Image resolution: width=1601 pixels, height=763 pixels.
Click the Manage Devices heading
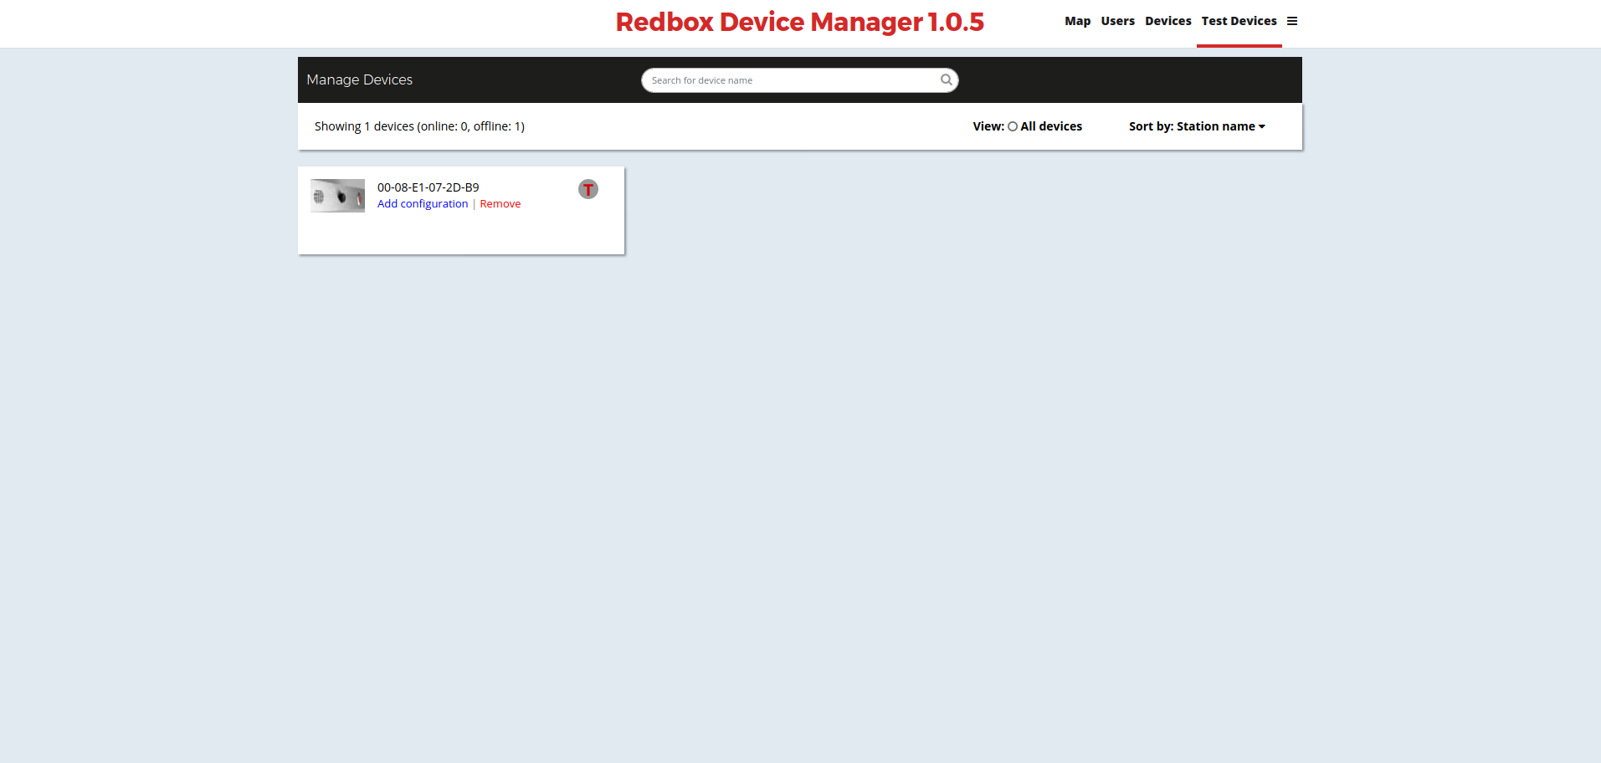pyautogui.click(x=359, y=79)
